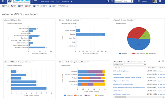Open dashboard selector arrow next to Survey Page 1
Viewport: 165px width, 99px height.
(40, 14)
